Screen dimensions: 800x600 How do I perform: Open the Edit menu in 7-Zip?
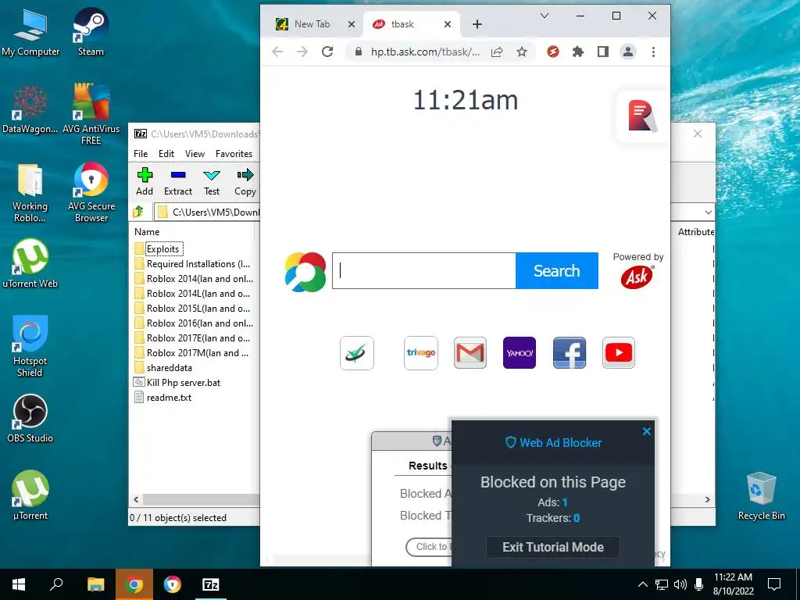tap(166, 154)
